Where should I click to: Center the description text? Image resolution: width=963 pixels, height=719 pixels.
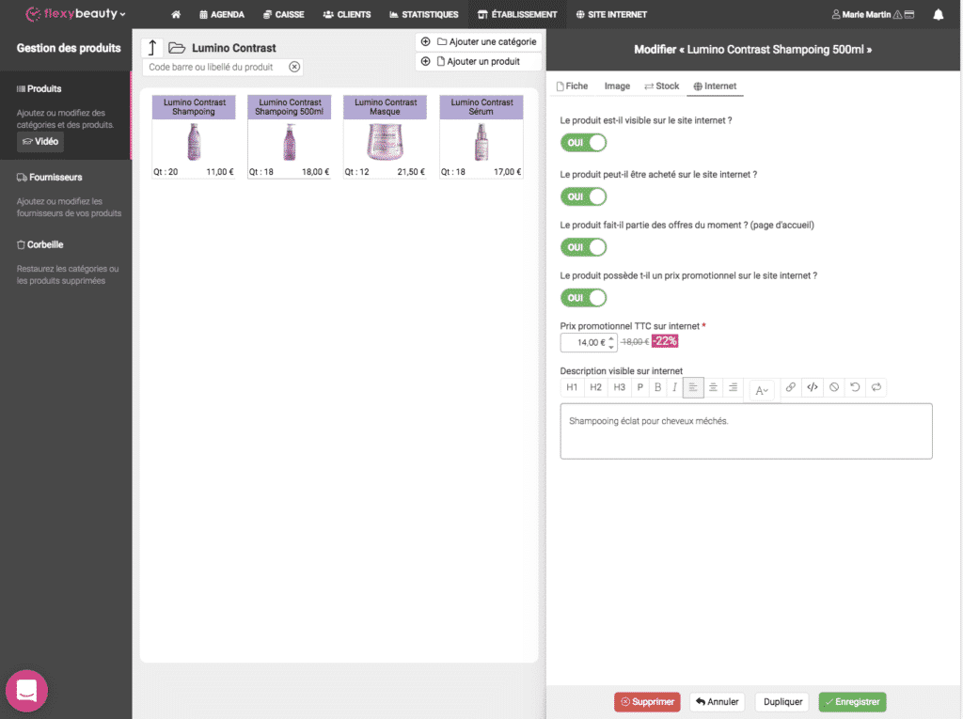(x=713, y=387)
